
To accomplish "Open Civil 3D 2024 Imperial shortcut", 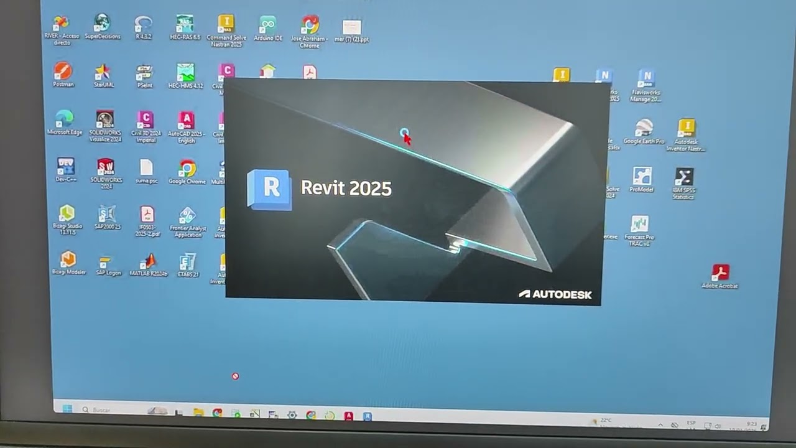I will click(x=146, y=126).
